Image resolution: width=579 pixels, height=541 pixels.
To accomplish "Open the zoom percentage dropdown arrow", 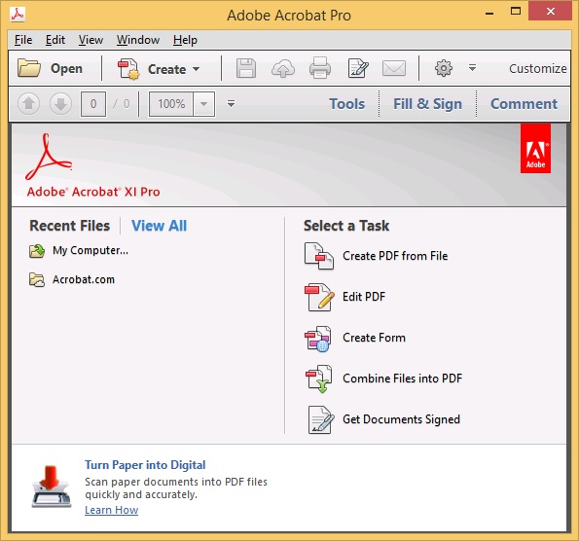I will [203, 104].
